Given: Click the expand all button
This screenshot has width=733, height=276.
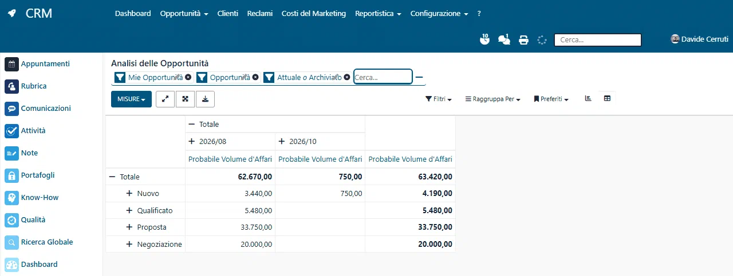Looking at the screenshot, I should pos(185,99).
